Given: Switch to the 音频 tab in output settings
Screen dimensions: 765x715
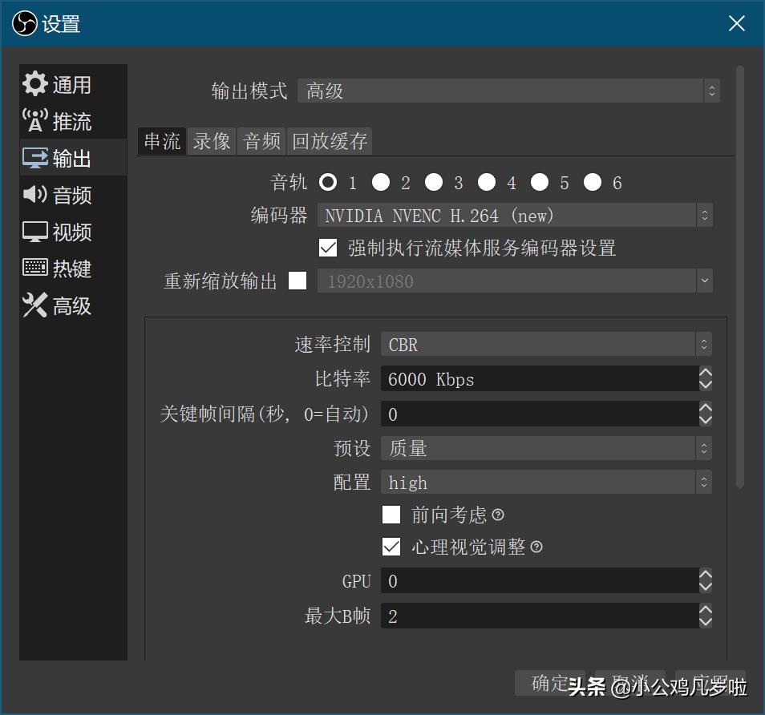Looking at the screenshot, I should click(x=261, y=141).
